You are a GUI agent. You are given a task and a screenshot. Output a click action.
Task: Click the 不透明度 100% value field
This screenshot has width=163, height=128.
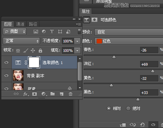point(68,41)
